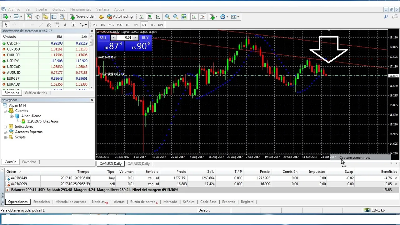400x225 pixels.
Task: Open Strategy Tester icon
Action: [x=62, y=17]
